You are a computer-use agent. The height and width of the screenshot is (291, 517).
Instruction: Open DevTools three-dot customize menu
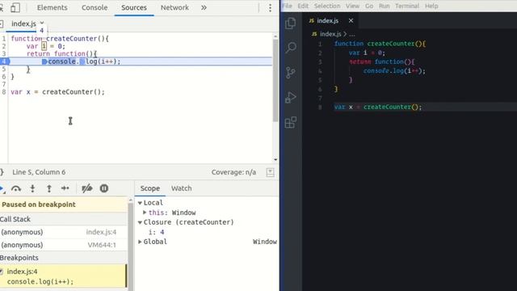pos(270,7)
